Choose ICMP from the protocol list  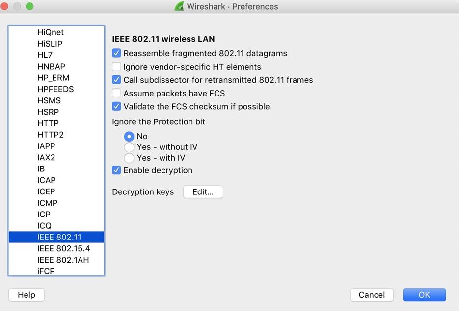48,203
